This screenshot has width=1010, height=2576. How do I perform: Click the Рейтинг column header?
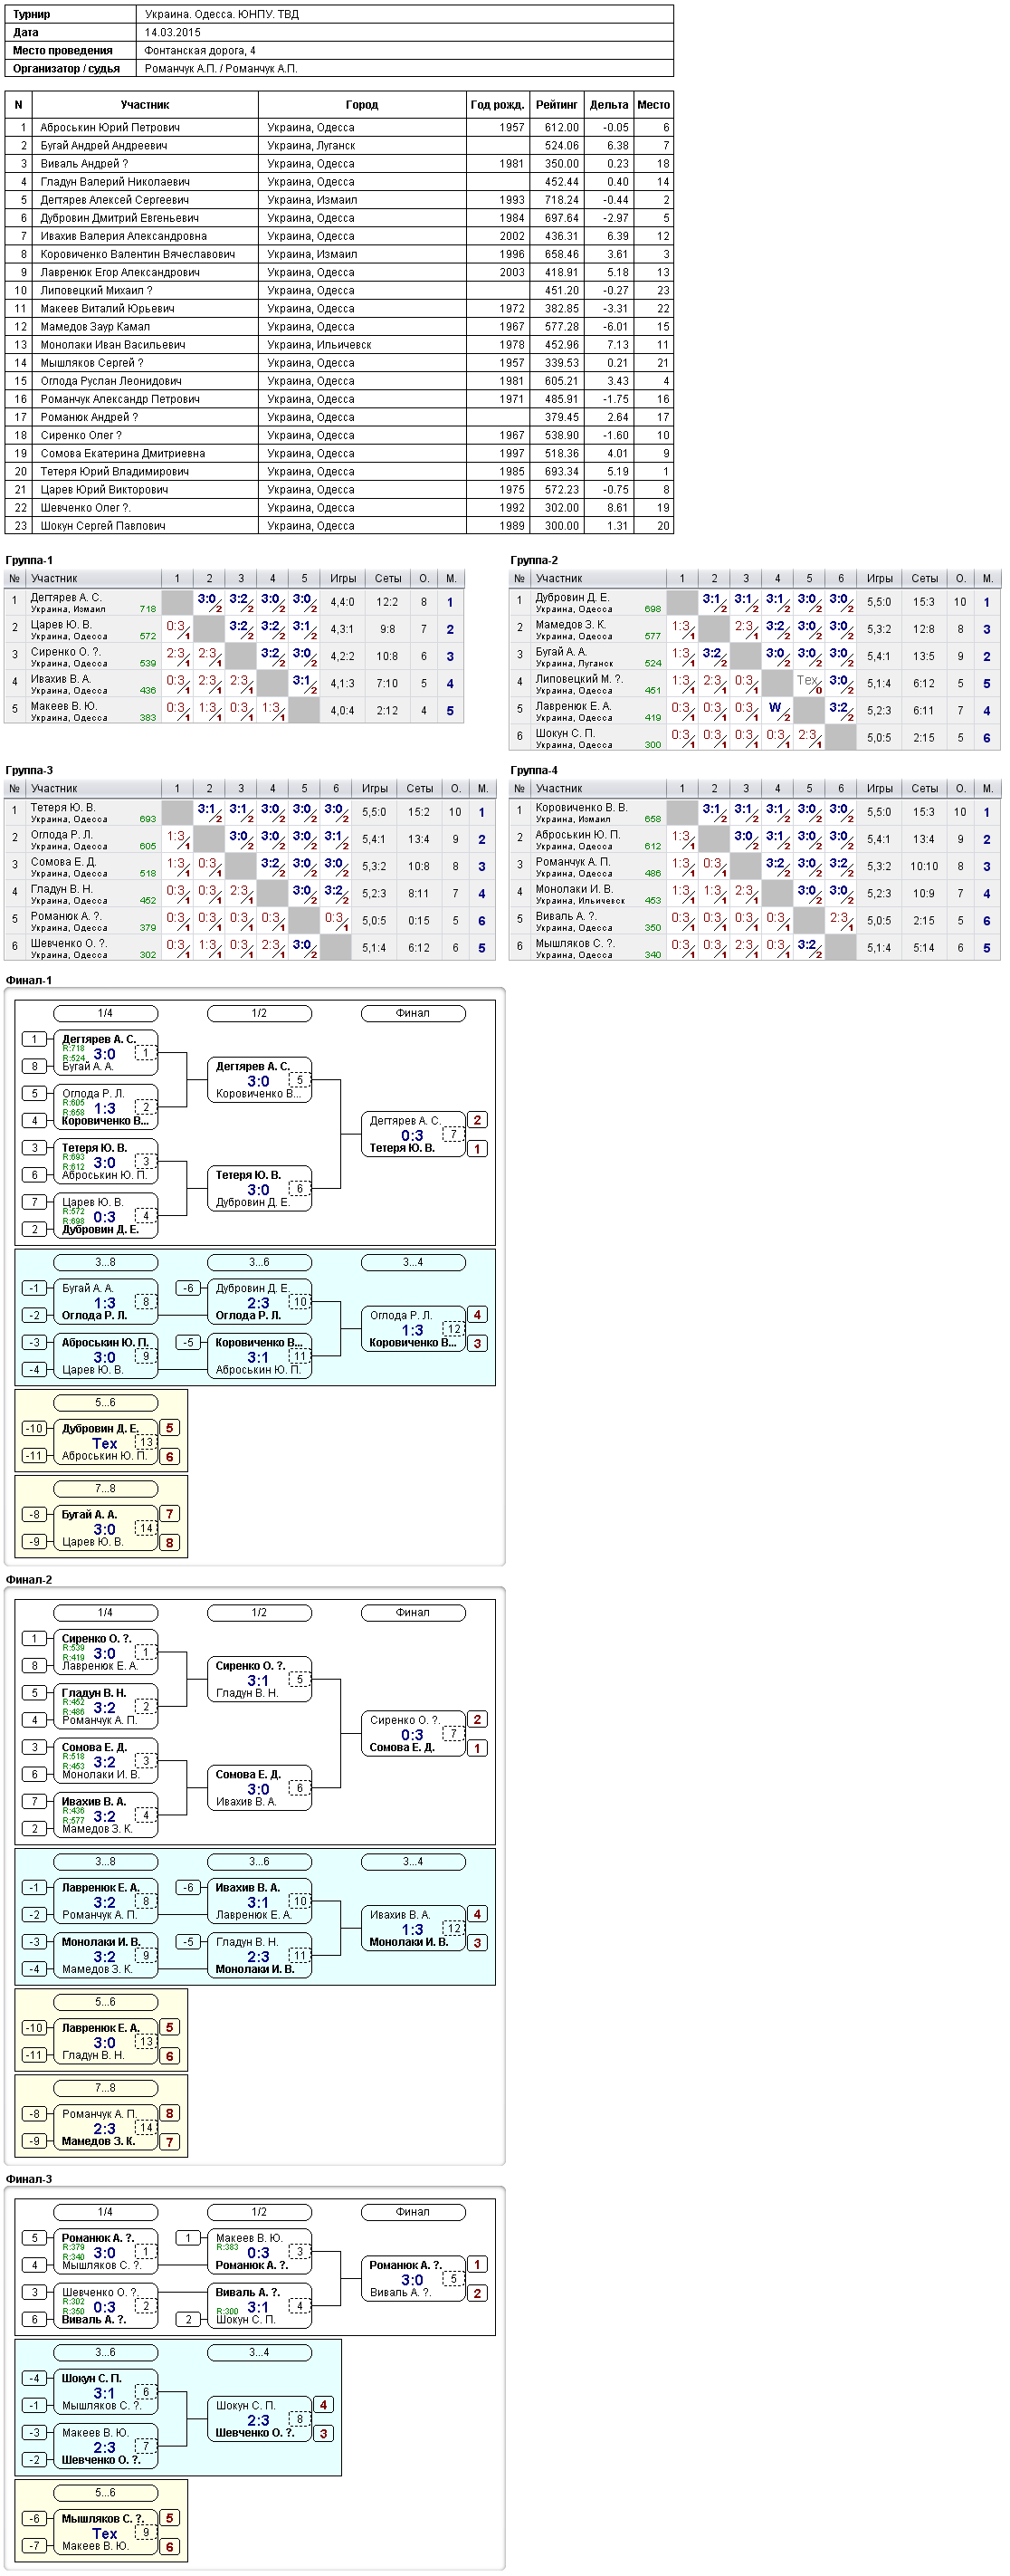click(556, 105)
